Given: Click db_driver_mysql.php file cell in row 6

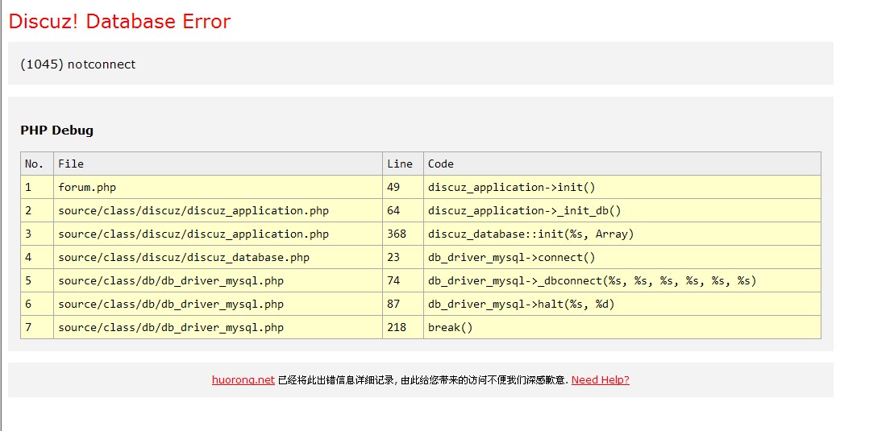Looking at the screenshot, I should (x=218, y=304).
